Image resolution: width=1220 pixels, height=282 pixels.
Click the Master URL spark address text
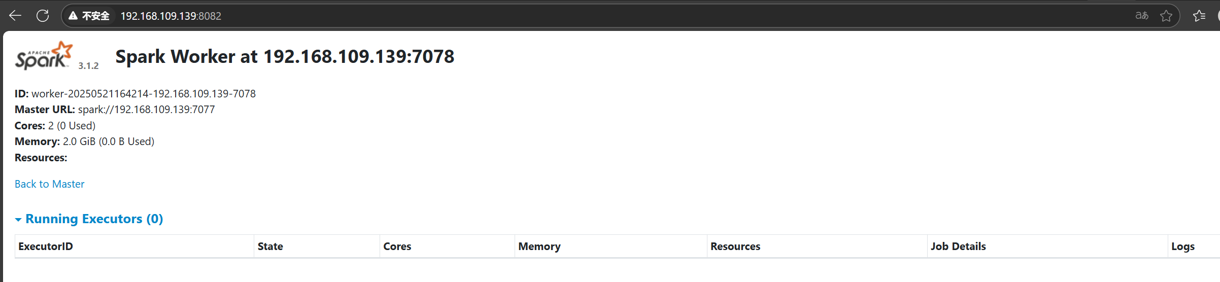(x=146, y=110)
